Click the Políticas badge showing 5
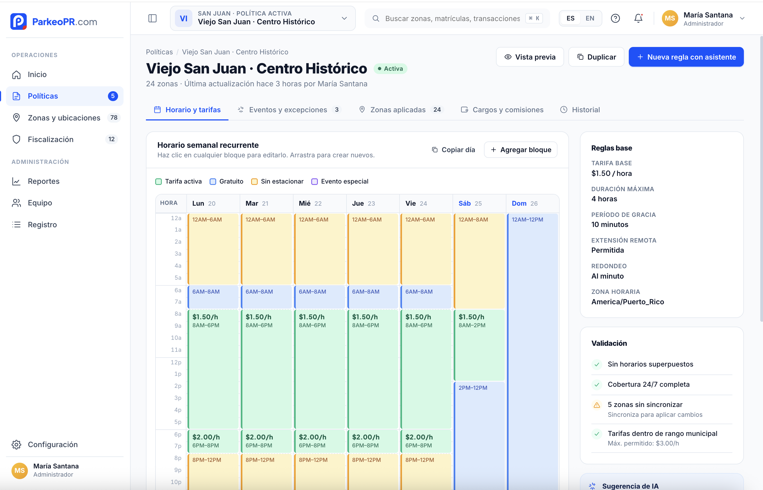Viewport: 763px width, 490px height. (x=113, y=96)
